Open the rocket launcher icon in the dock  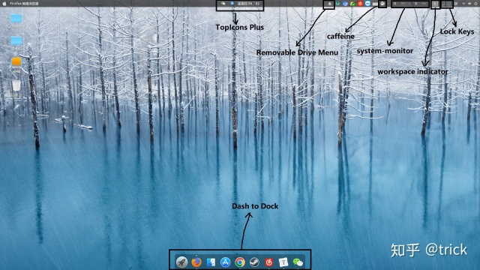coord(181,262)
